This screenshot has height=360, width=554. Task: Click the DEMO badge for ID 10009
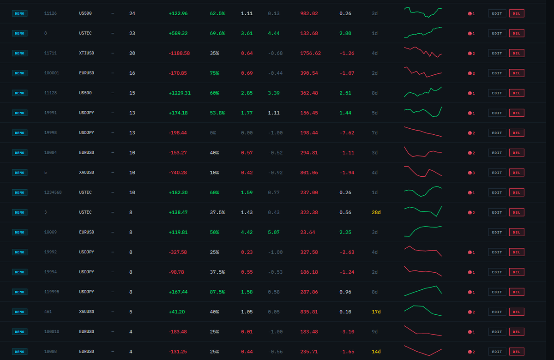coord(20,232)
